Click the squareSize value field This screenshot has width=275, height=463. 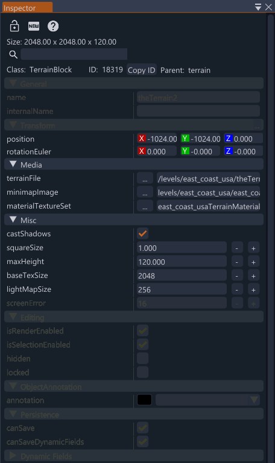point(182,248)
